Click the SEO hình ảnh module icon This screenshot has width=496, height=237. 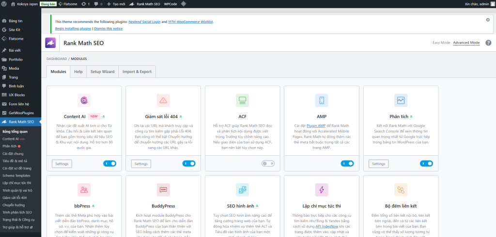click(243, 190)
